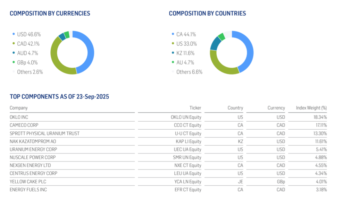Click CAMECO CORP company name
Screen dimensions: 350x200
(x=24, y=125)
